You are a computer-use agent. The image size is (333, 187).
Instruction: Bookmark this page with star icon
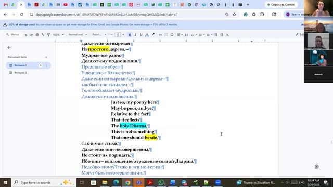click(x=234, y=15)
